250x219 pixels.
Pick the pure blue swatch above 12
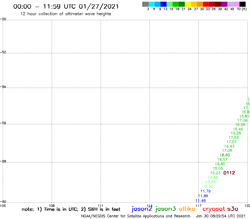[x=164, y=4]
